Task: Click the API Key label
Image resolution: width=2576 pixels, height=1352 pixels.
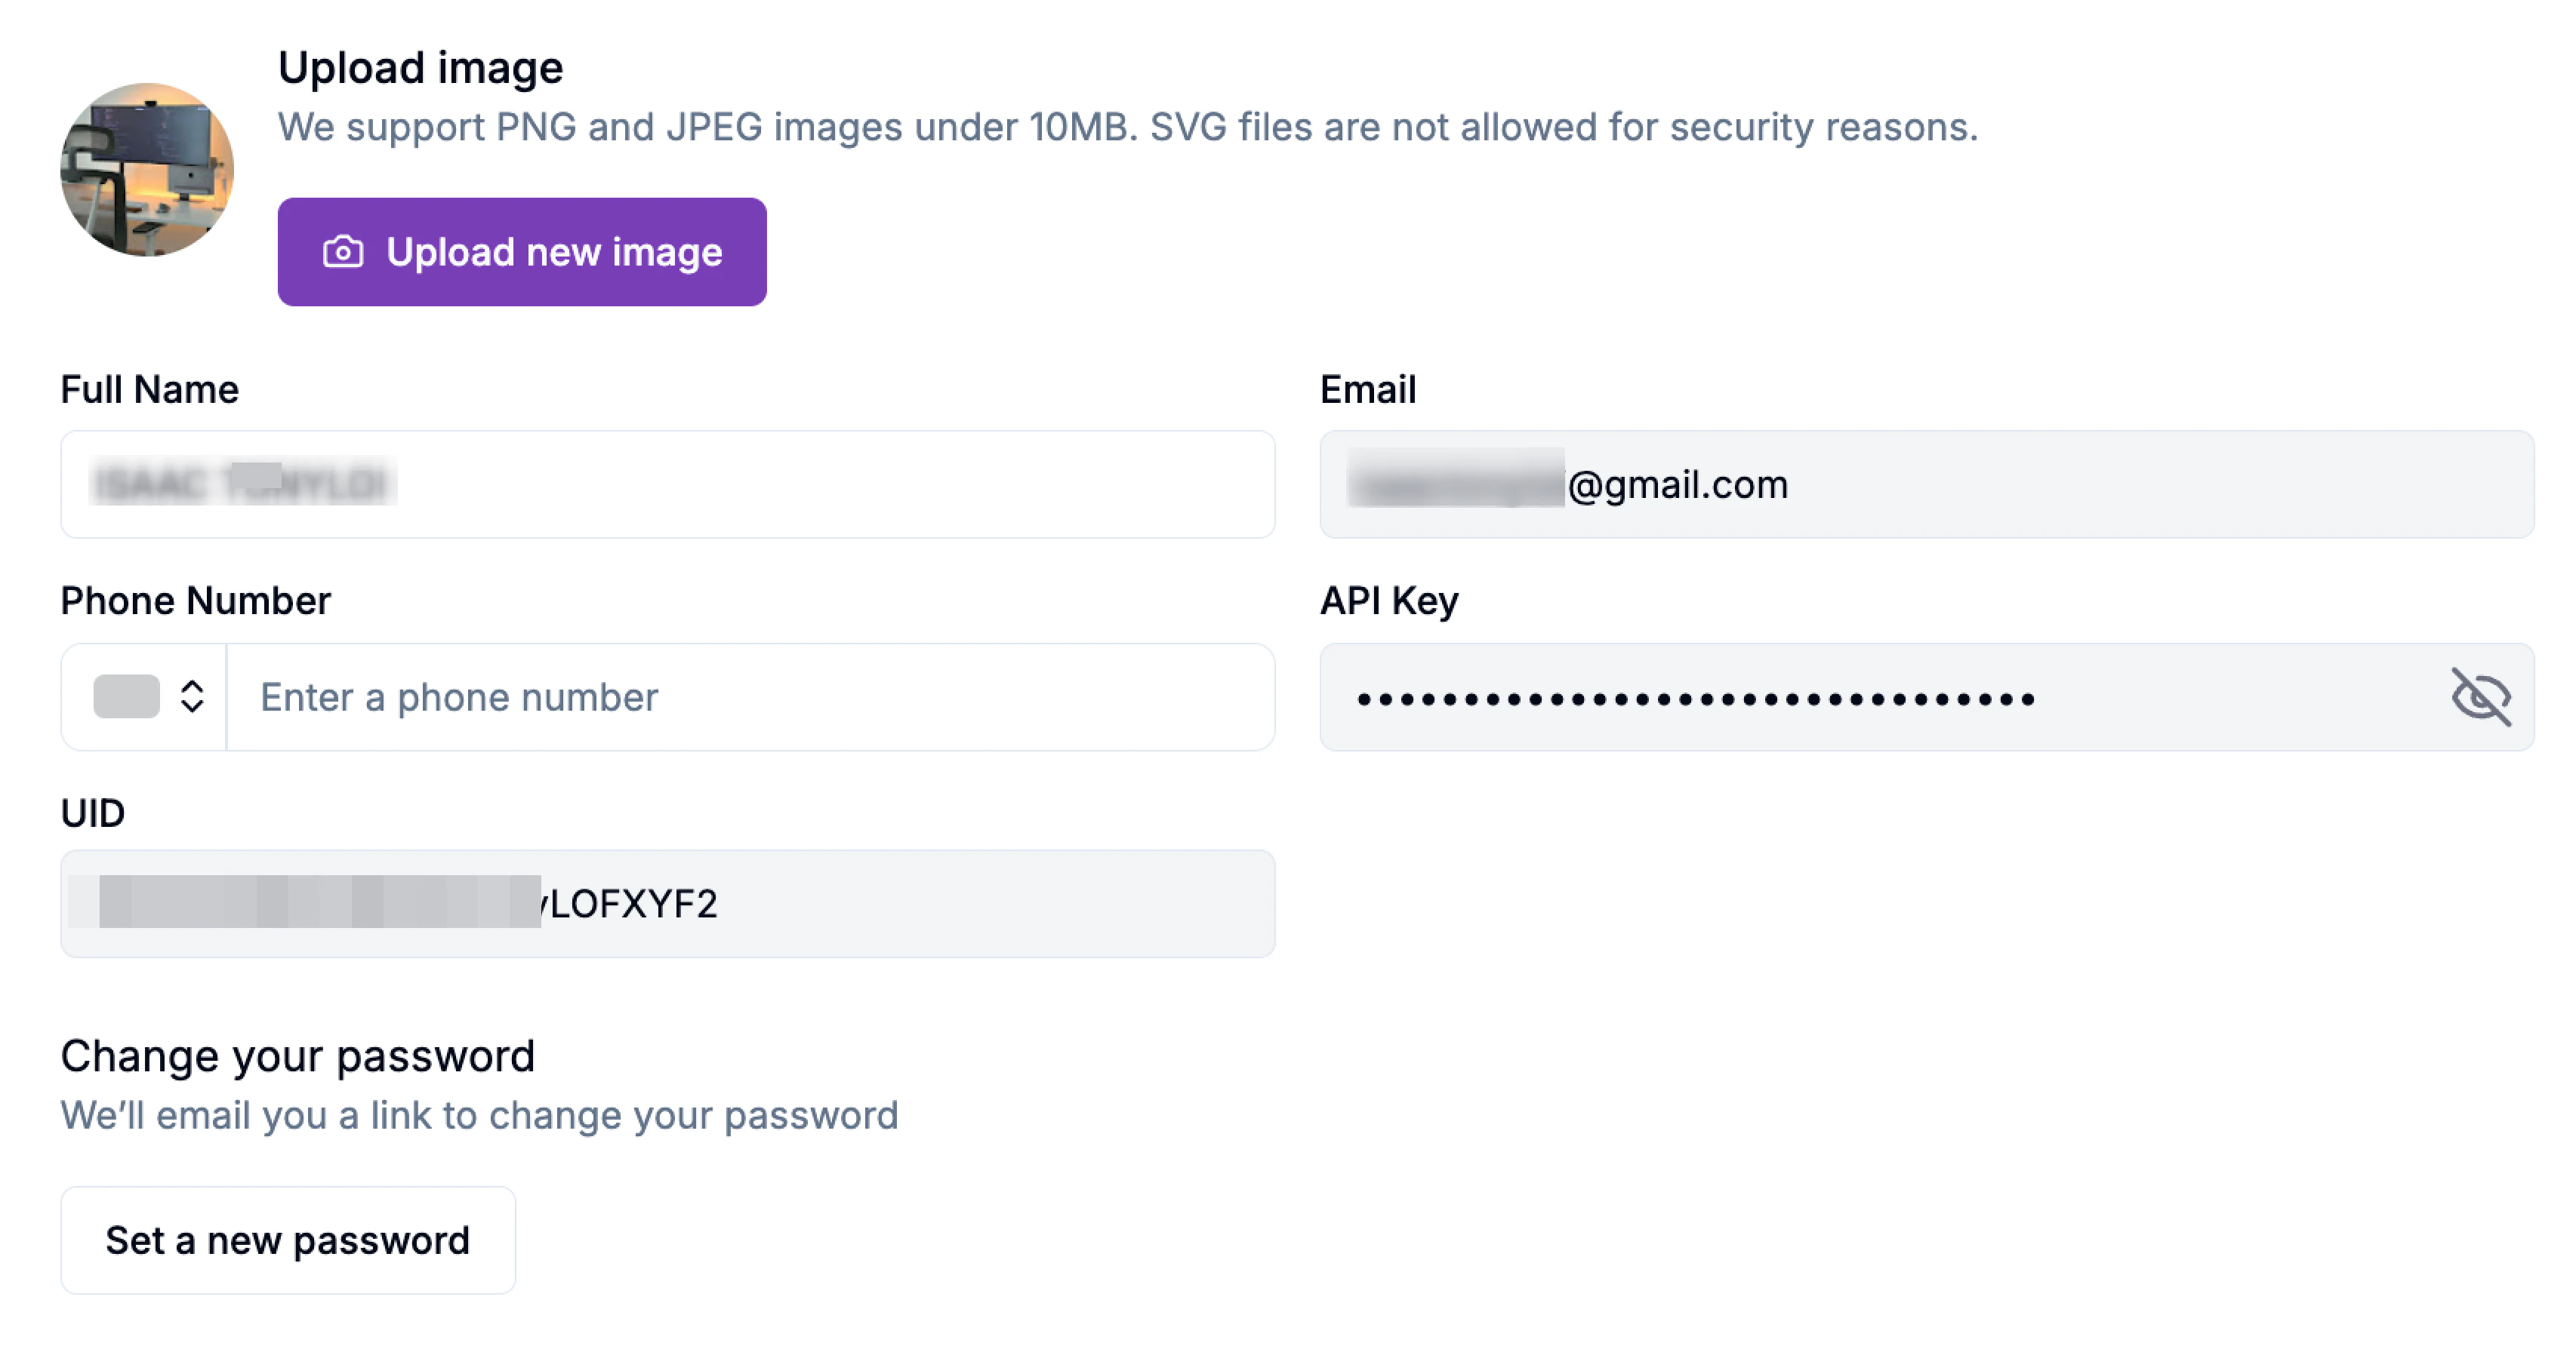Action: tap(1388, 601)
